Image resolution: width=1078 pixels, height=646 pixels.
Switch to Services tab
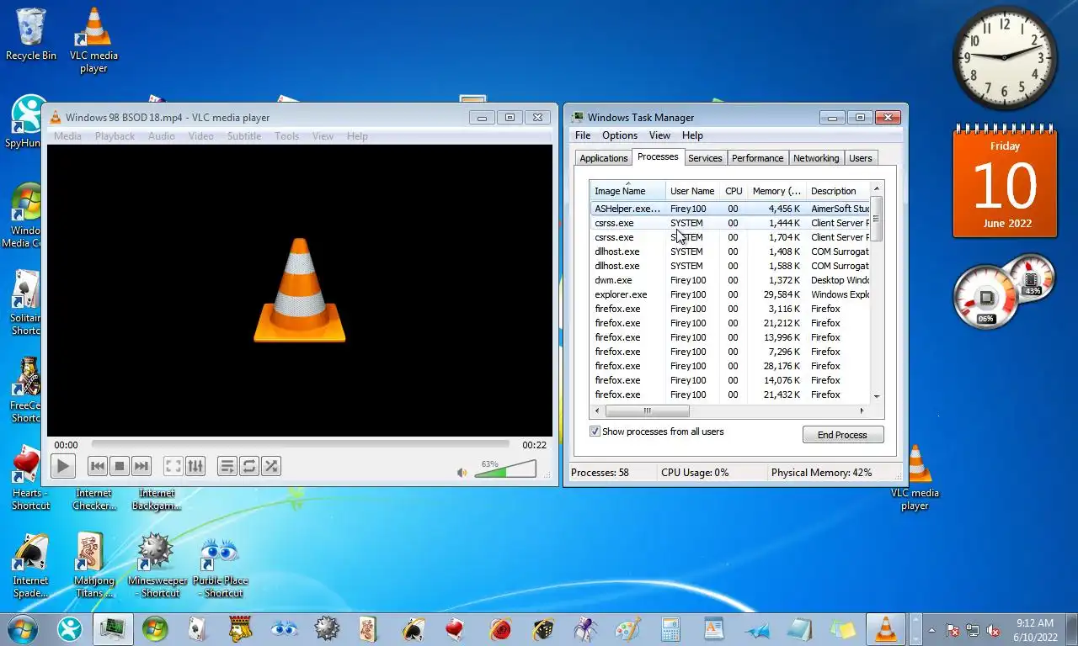point(705,158)
